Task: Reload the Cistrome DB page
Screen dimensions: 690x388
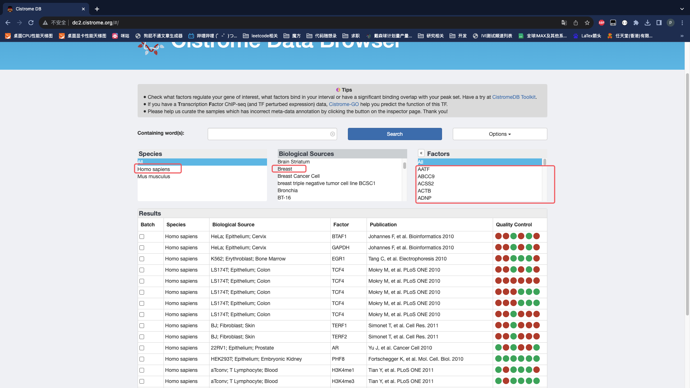Action: pyautogui.click(x=31, y=23)
